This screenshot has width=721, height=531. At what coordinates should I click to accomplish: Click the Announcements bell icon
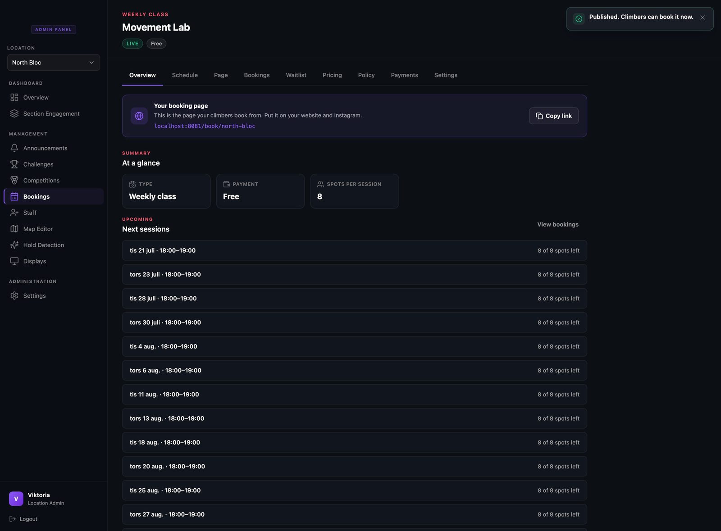pyautogui.click(x=14, y=148)
